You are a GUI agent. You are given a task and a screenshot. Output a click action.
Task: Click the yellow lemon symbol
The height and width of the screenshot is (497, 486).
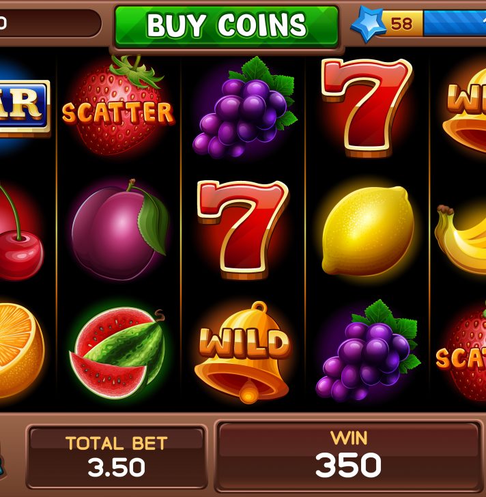(367, 231)
